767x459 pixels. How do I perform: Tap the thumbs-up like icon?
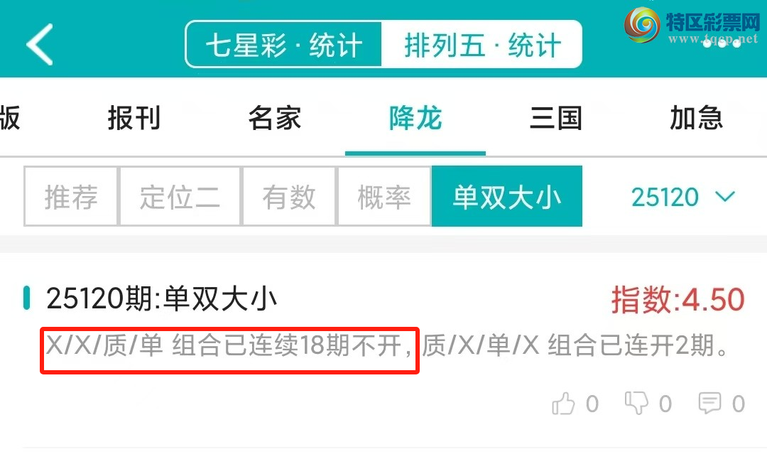(563, 404)
